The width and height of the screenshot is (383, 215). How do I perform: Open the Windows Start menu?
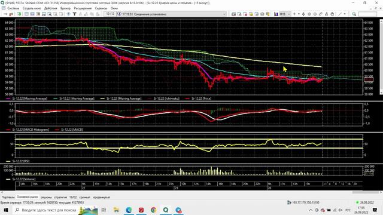(x=6, y=210)
